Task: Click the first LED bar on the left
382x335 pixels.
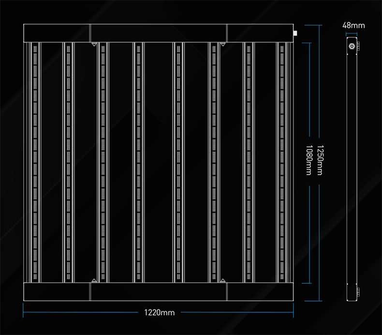Action: tap(34, 162)
